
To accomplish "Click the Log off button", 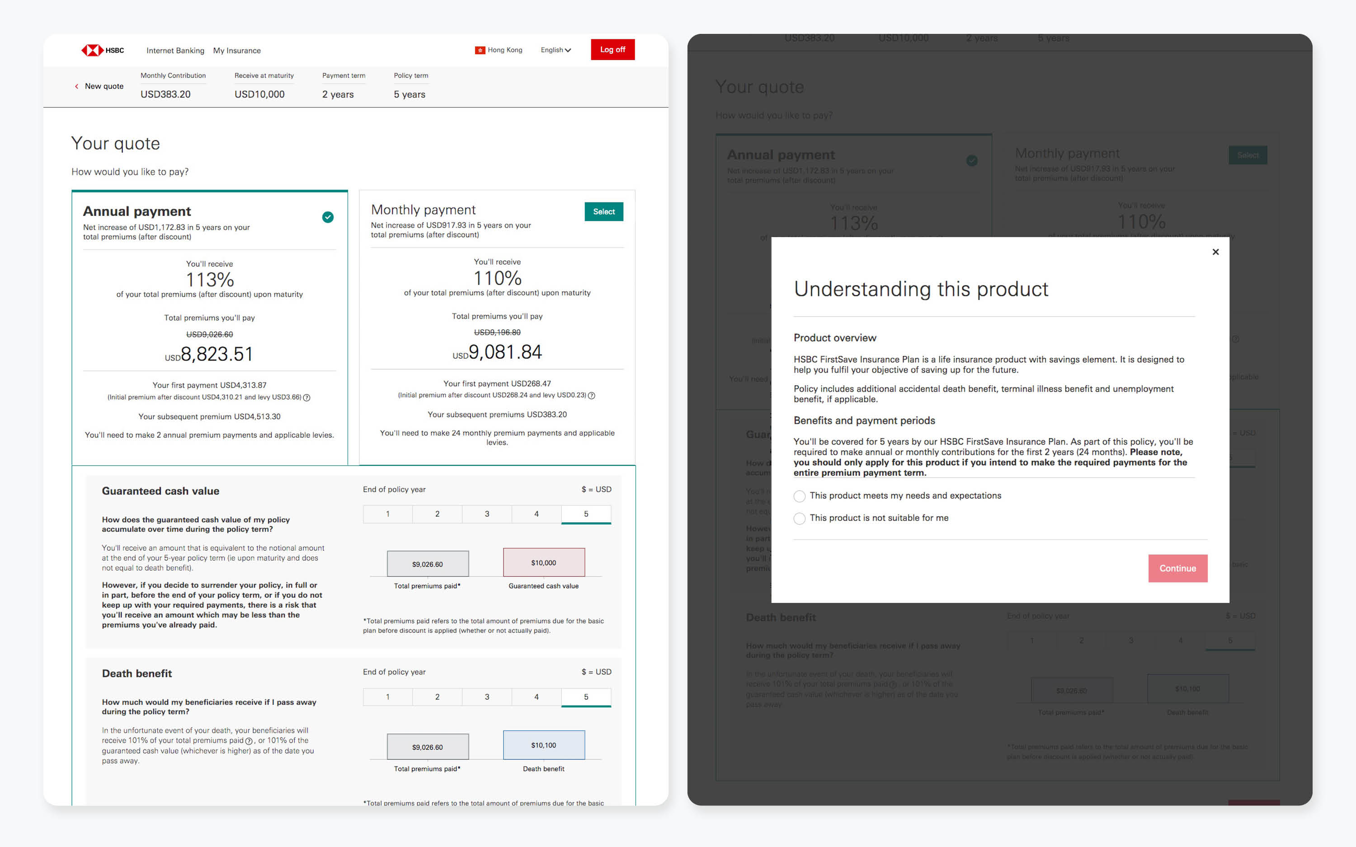I will (x=612, y=50).
